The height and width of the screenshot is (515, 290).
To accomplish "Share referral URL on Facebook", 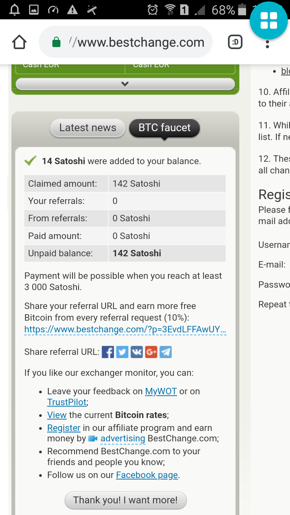I will 108,352.
